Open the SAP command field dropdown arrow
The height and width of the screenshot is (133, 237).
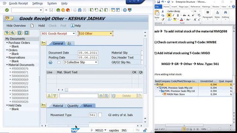[41, 10]
